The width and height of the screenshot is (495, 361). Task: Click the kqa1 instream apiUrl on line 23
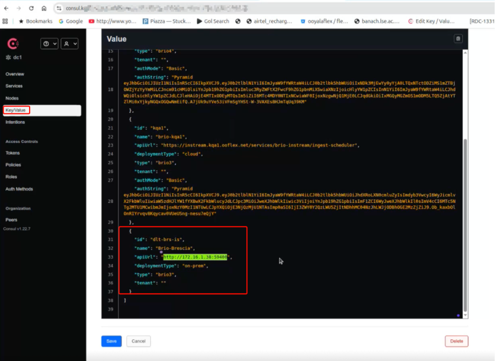pyautogui.click(x=260, y=146)
